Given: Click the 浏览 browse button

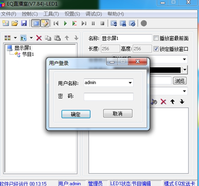Looking at the screenshot, I should click(180, 81).
